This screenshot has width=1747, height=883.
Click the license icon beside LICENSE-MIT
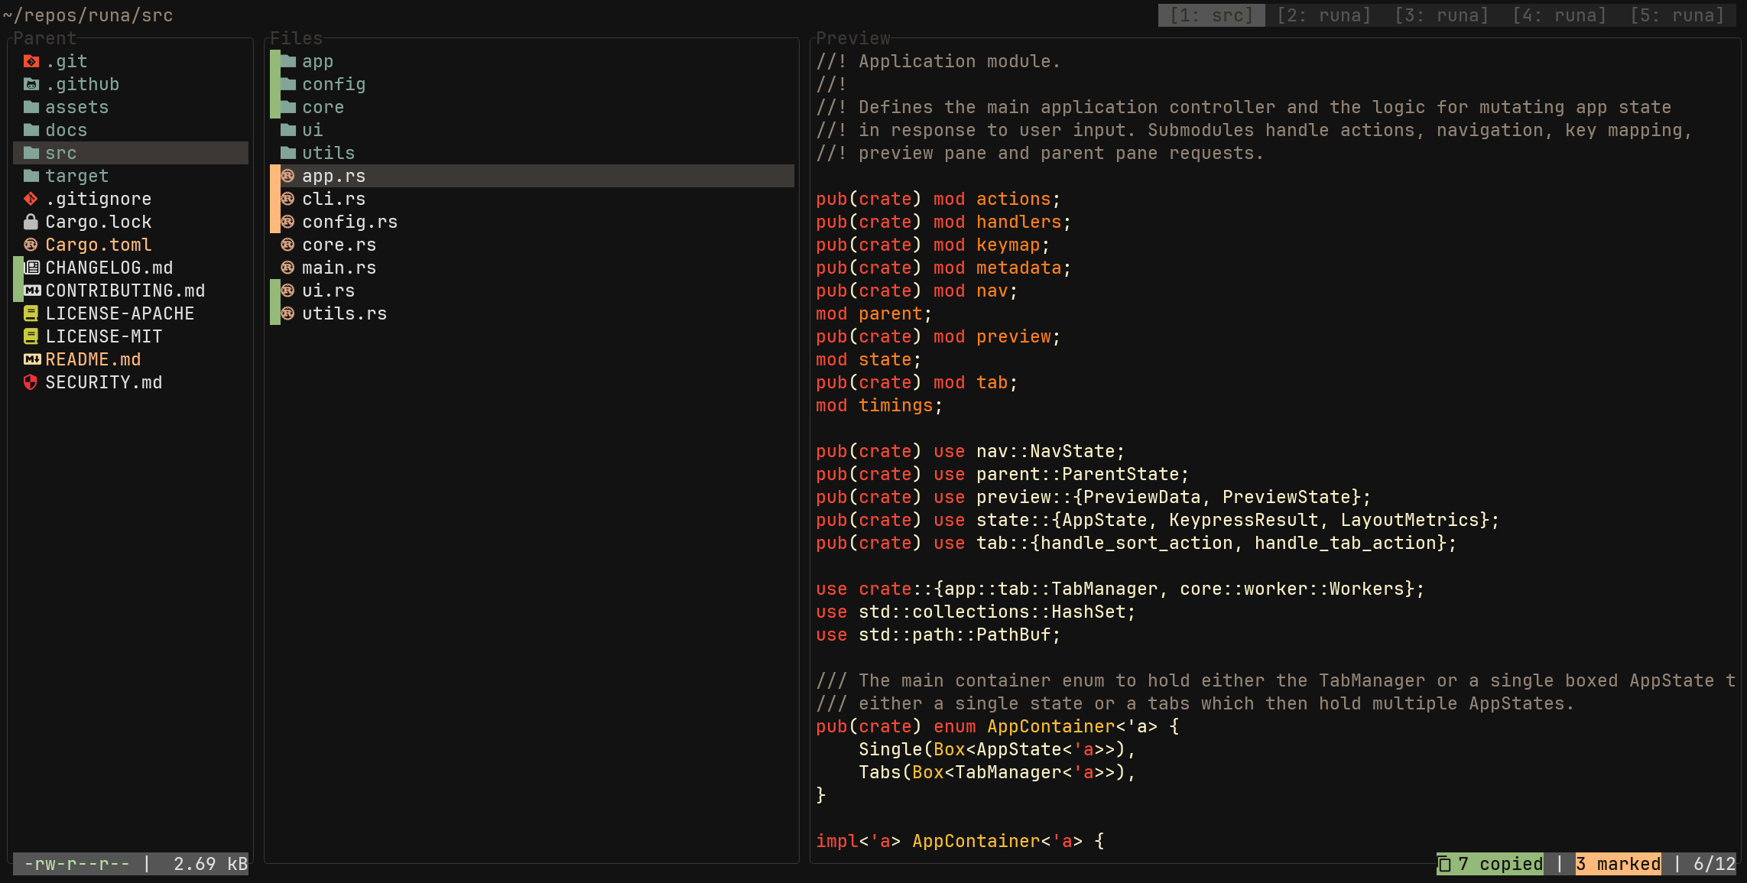point(31,336)
